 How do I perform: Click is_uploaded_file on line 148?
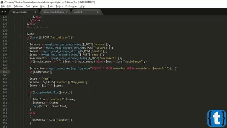[46, 92]
